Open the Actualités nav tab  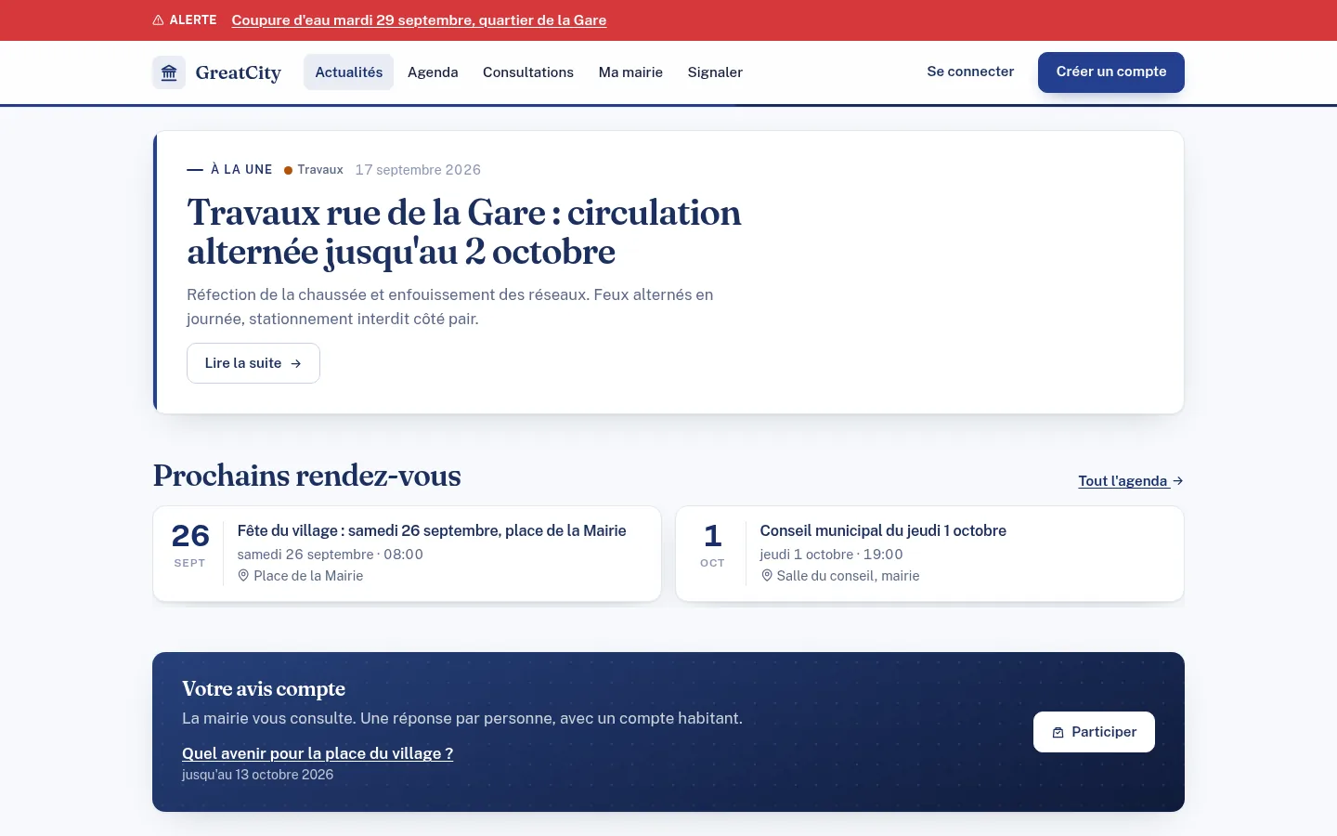(x=349, y=72)
